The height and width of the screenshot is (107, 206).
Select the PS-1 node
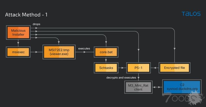(138, 68)
